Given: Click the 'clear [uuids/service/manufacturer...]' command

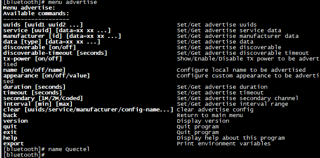Looking at the screenshot, I should tap(88, 110).
